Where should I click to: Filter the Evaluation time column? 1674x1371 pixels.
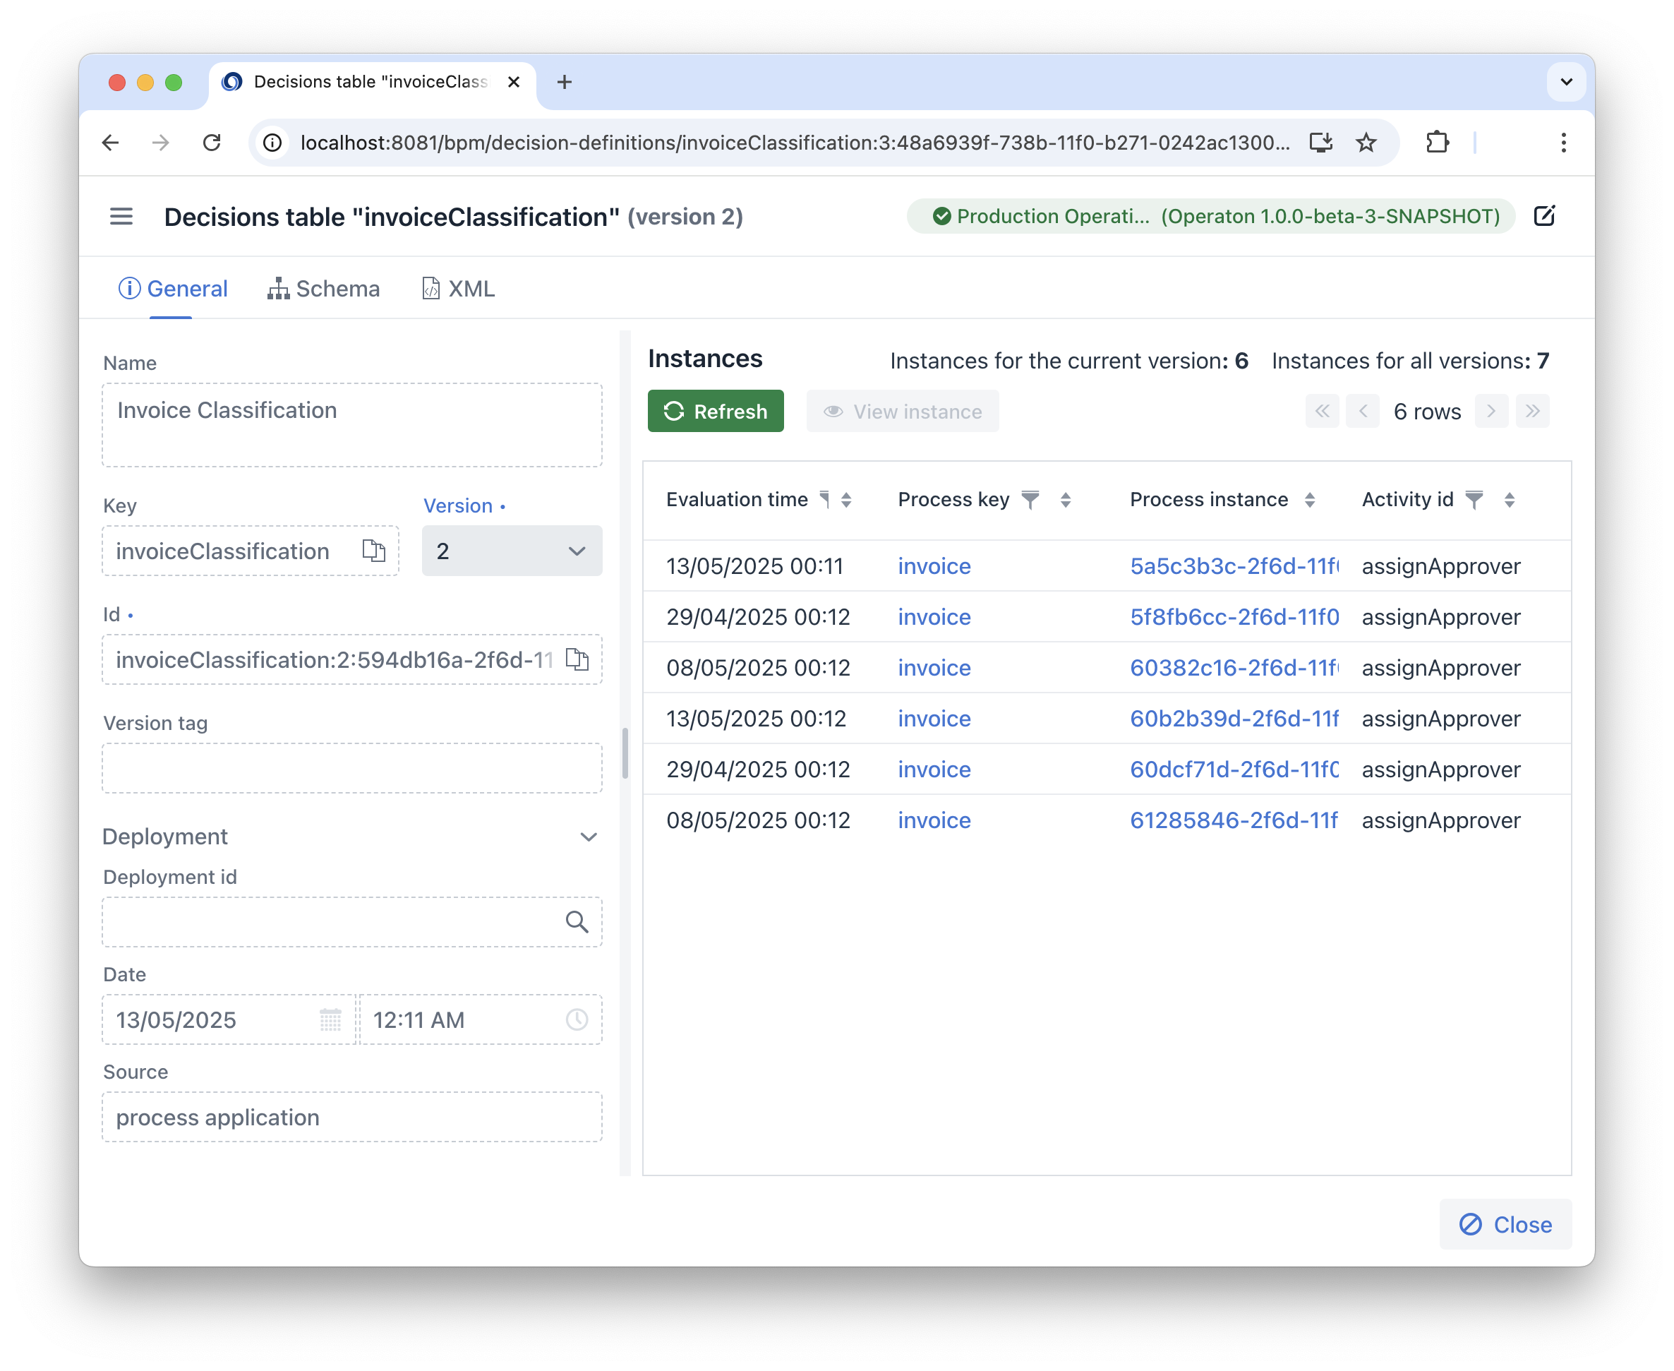[x=824, y=499]
